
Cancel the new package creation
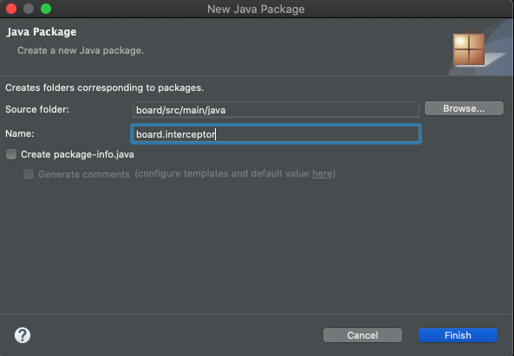click(362, 335)
